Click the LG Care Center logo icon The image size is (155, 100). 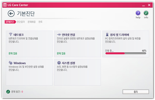[x=5, y=5]
